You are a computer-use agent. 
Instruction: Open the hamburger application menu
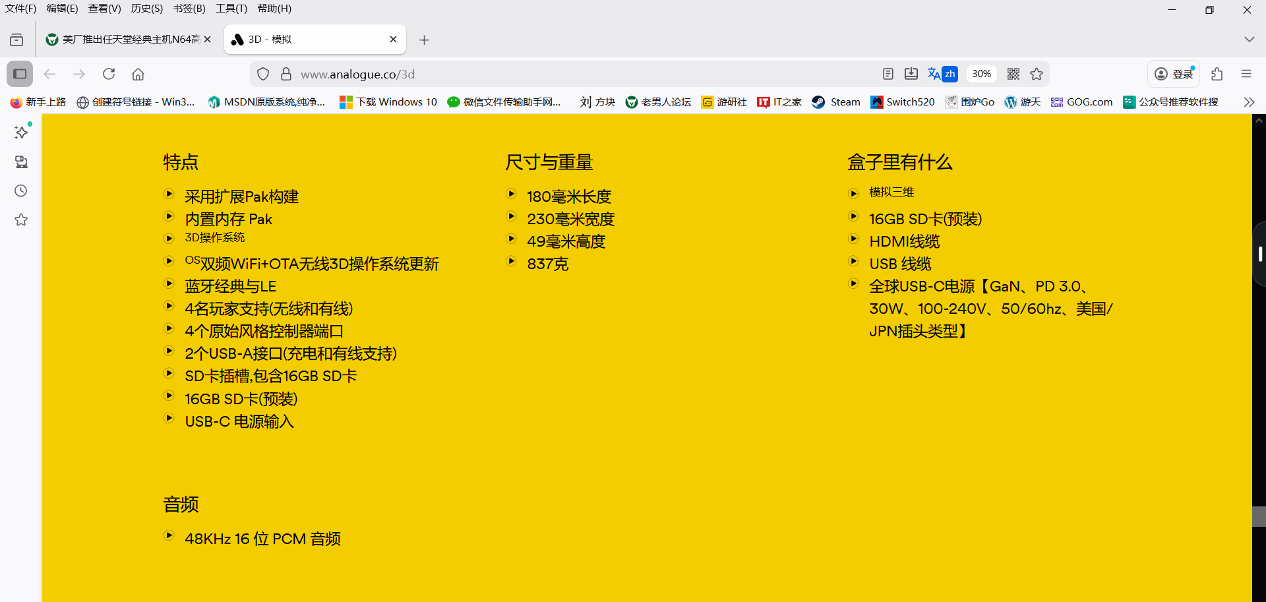point(1246,74)
